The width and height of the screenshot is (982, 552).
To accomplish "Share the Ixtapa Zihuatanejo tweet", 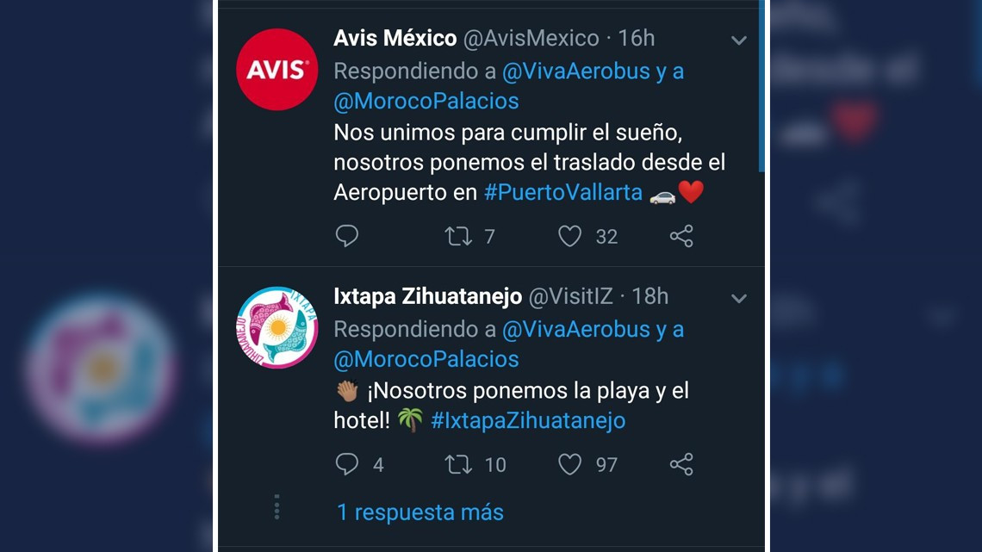I will click(681, 464).
